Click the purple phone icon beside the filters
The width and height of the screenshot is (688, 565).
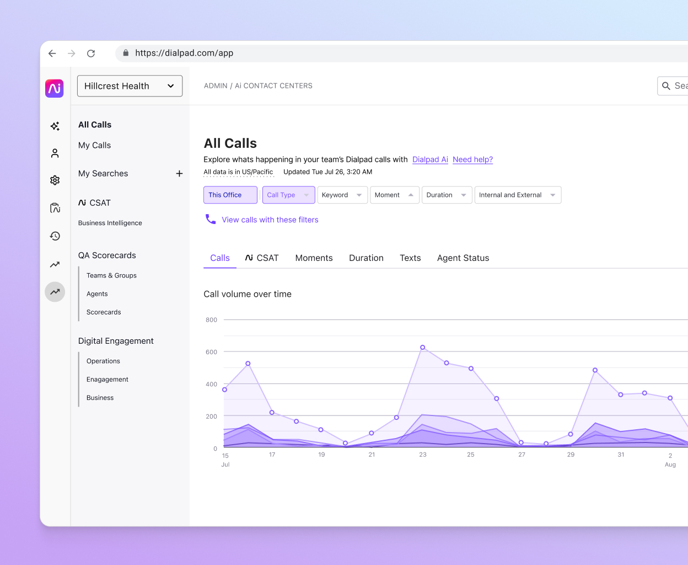pos(210,218)
